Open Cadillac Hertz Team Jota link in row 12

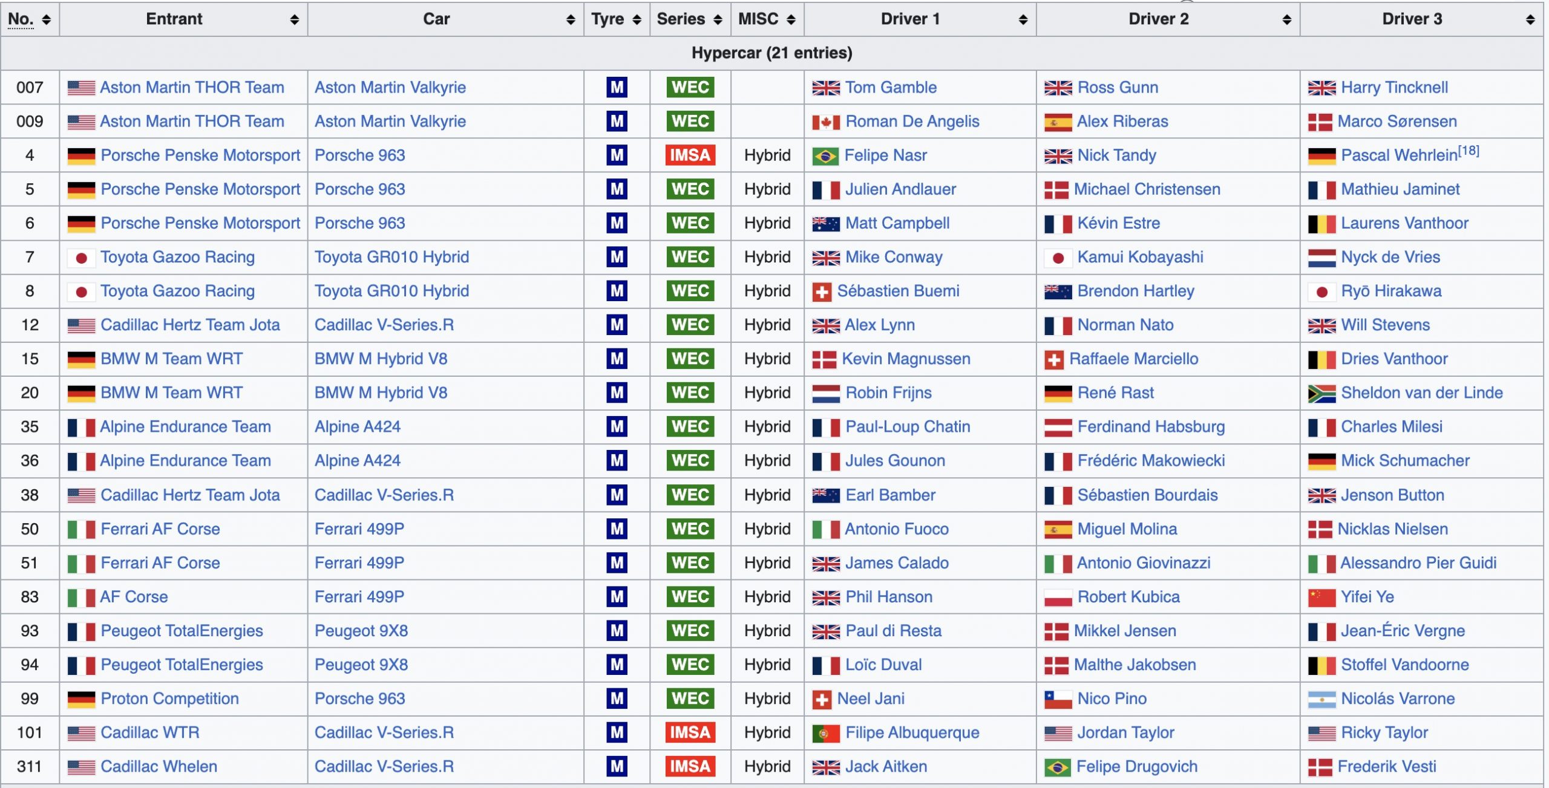190,324
